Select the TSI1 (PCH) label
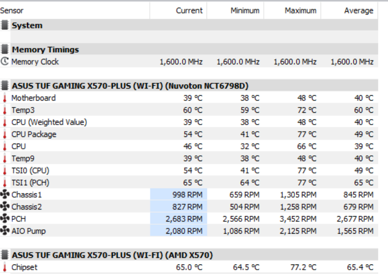 click(30, 183)
